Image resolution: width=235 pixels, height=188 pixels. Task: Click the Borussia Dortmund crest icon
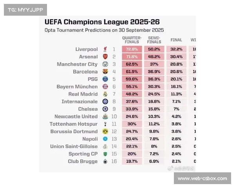105,132
